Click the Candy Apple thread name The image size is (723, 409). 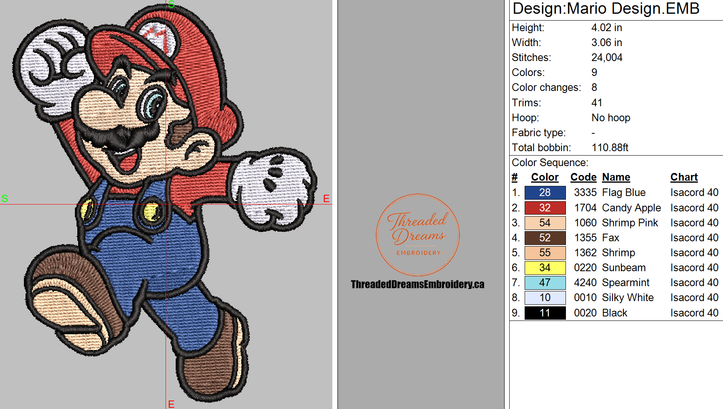632,208
